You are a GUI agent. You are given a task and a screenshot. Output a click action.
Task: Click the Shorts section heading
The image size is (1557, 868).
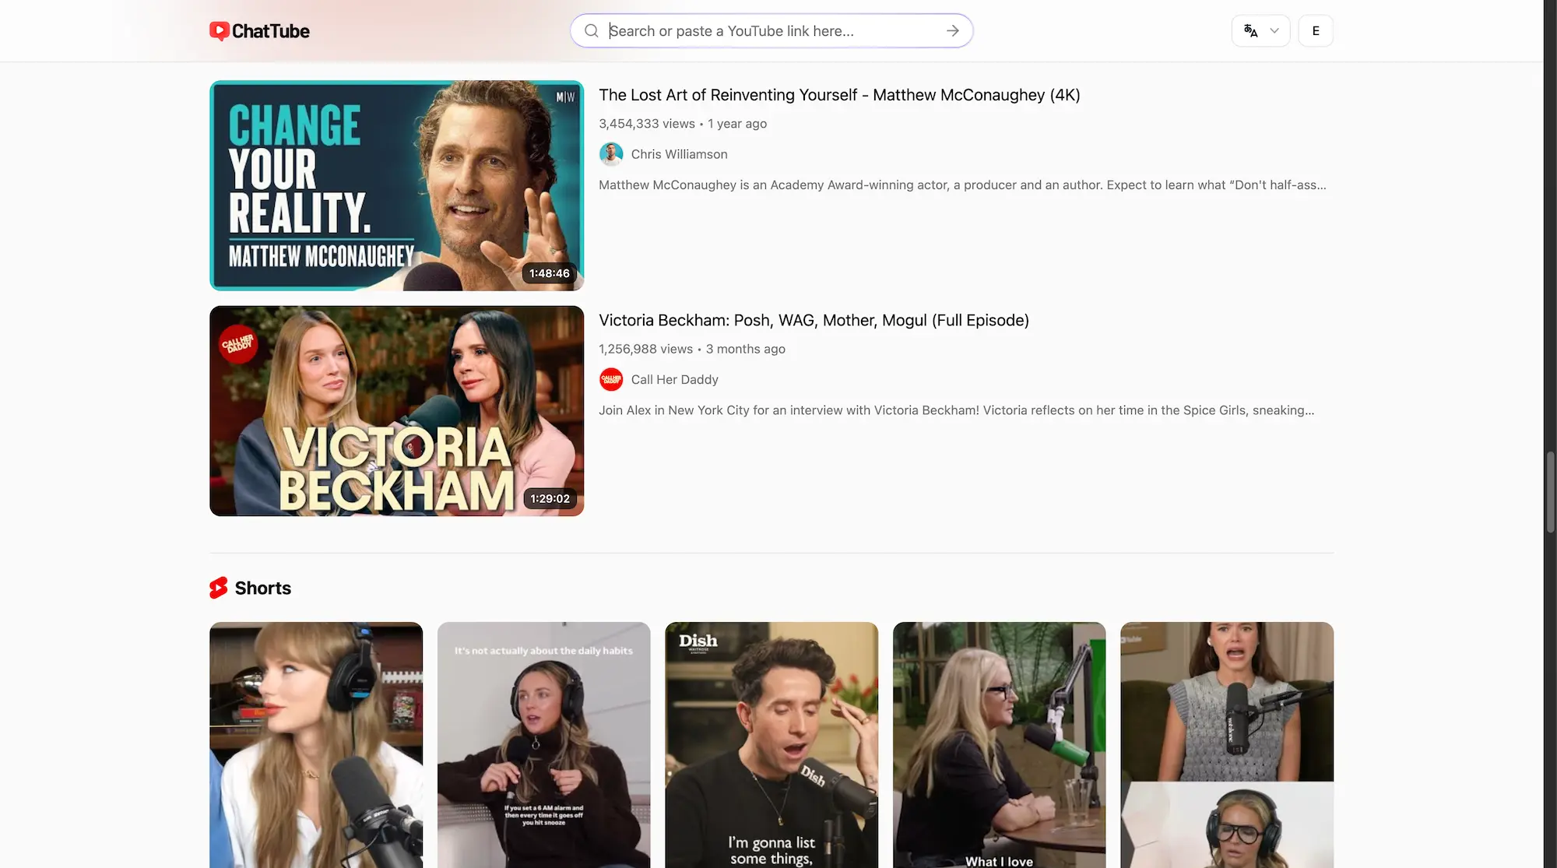pos(263,588)
